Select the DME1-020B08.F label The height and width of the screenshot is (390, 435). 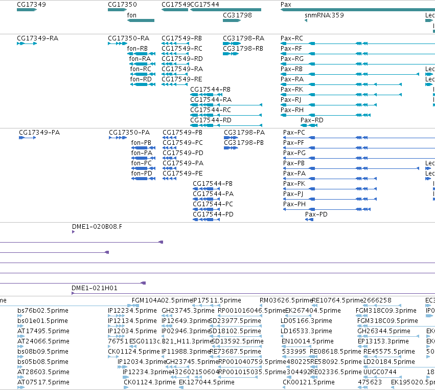(97, 226)
